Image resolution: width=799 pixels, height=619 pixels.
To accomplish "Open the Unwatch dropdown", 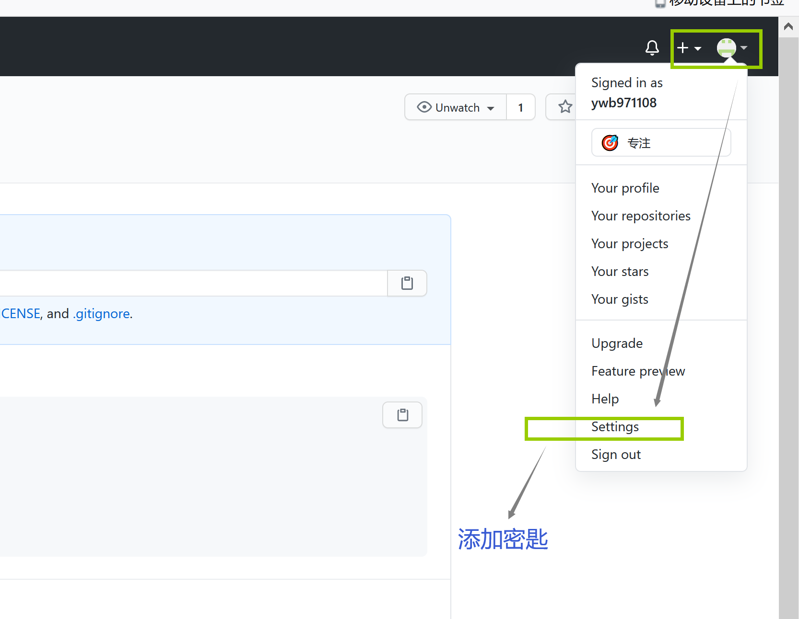I will pos(491,107).
